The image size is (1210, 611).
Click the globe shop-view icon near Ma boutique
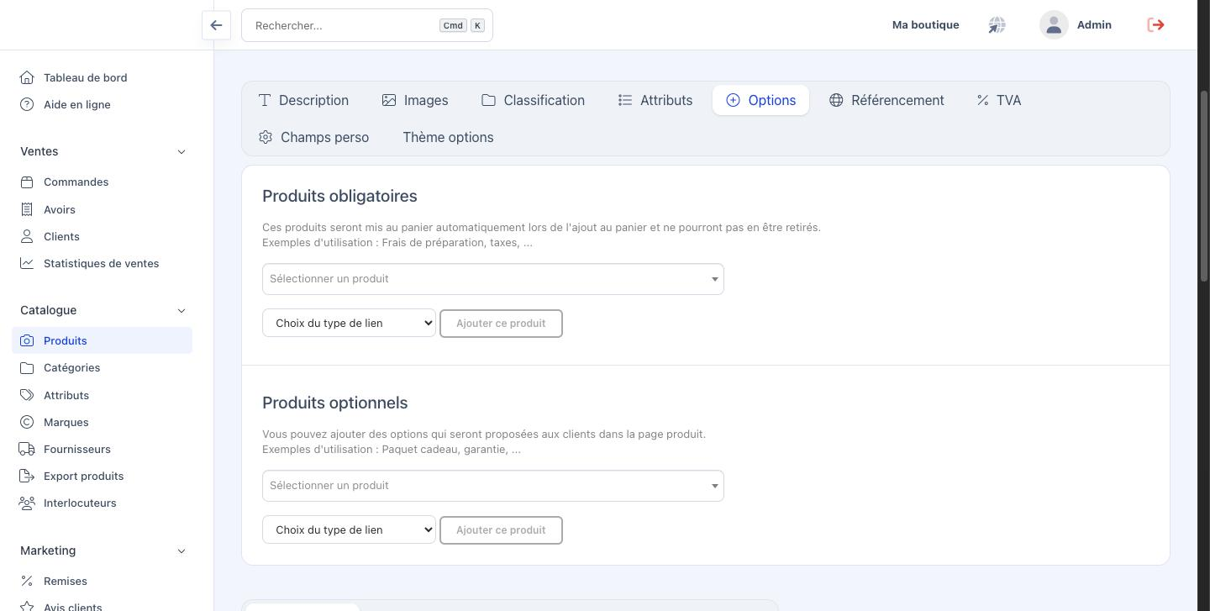pyautogui.click(x=997, y=25)
